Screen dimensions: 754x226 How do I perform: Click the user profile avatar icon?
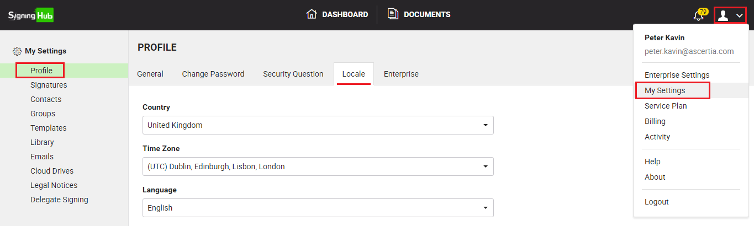click(723, 15)
